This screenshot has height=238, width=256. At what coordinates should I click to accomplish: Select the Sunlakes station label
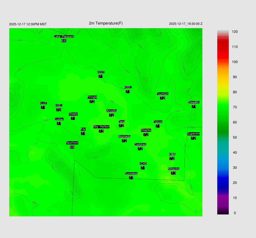click(131, 173)
